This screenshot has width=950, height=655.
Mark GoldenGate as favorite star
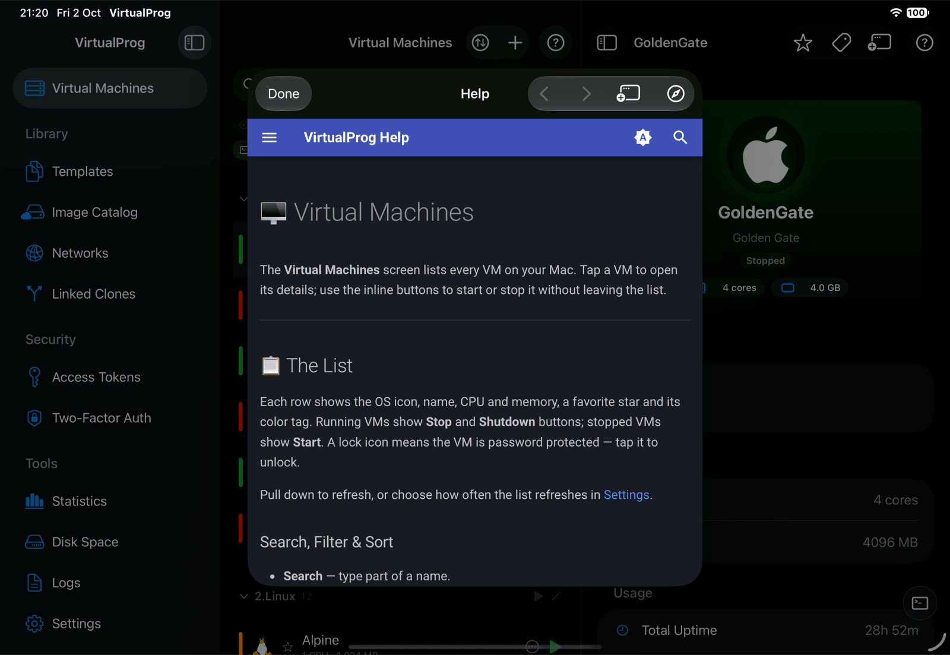pyautogui.click(x=803, y=43)
